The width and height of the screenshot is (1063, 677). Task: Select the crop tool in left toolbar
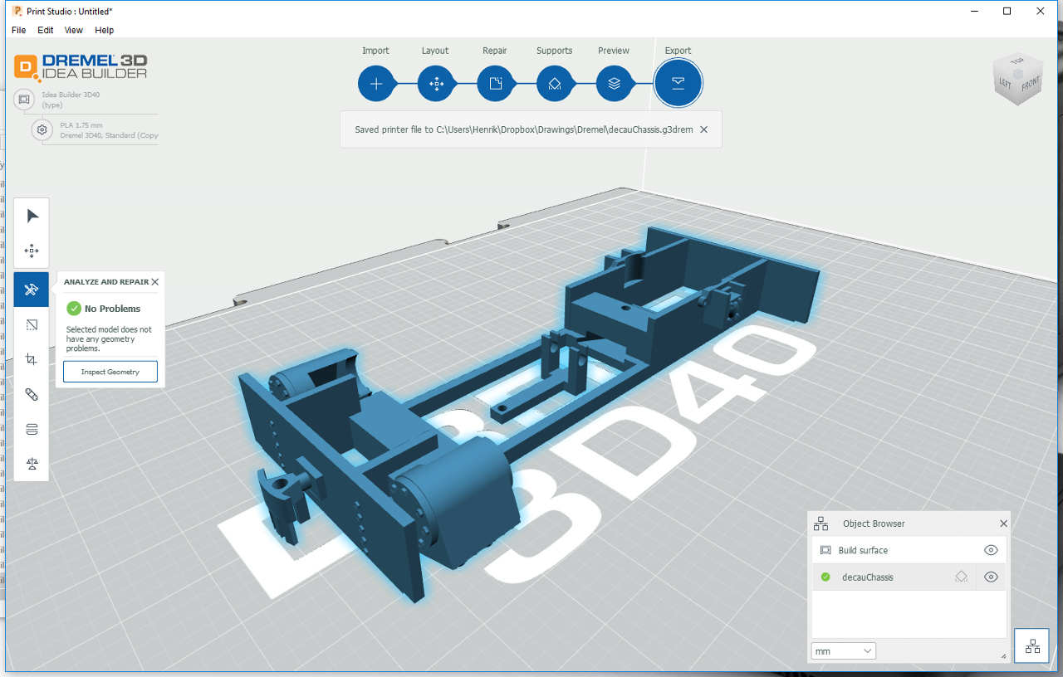(x=32, y=359)
